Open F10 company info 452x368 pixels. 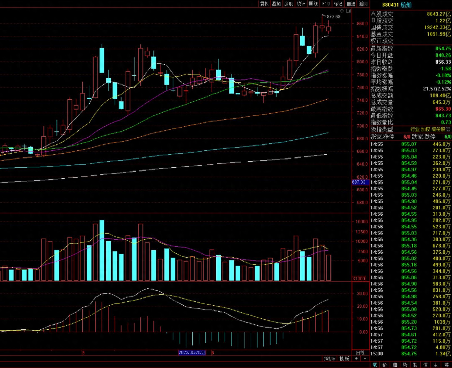coord(326,4)
